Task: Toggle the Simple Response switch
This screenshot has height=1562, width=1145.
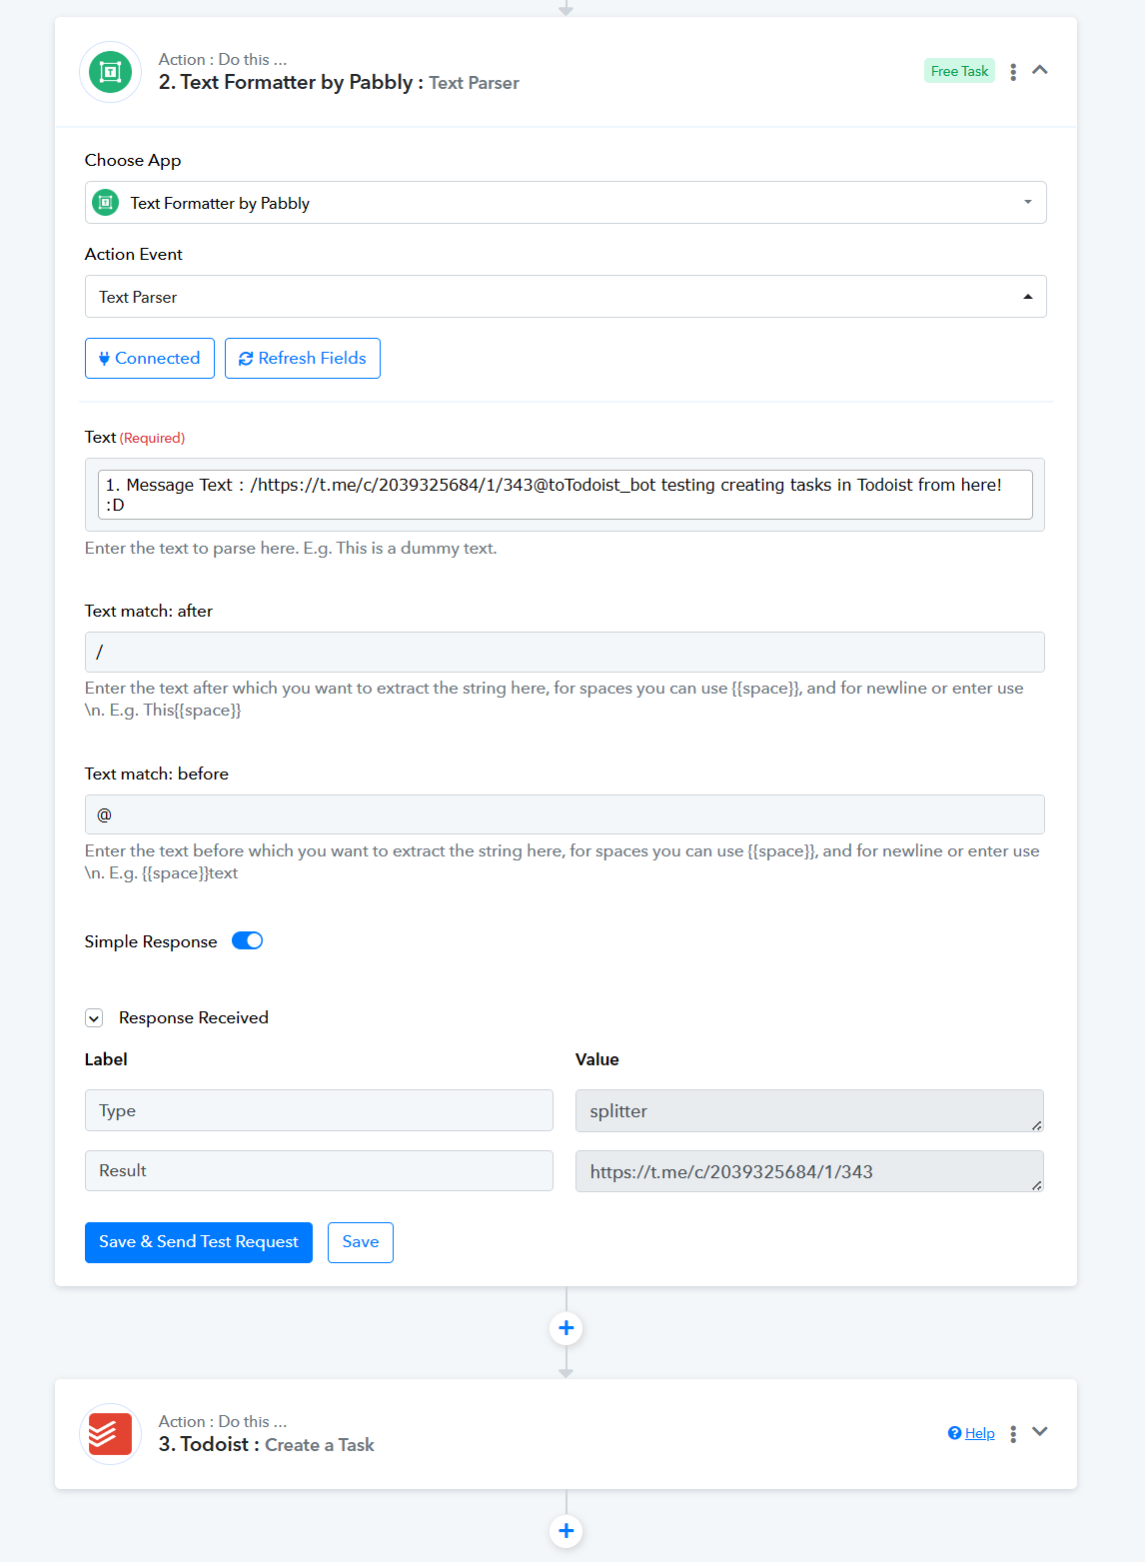Action: [x=247, y=940]
